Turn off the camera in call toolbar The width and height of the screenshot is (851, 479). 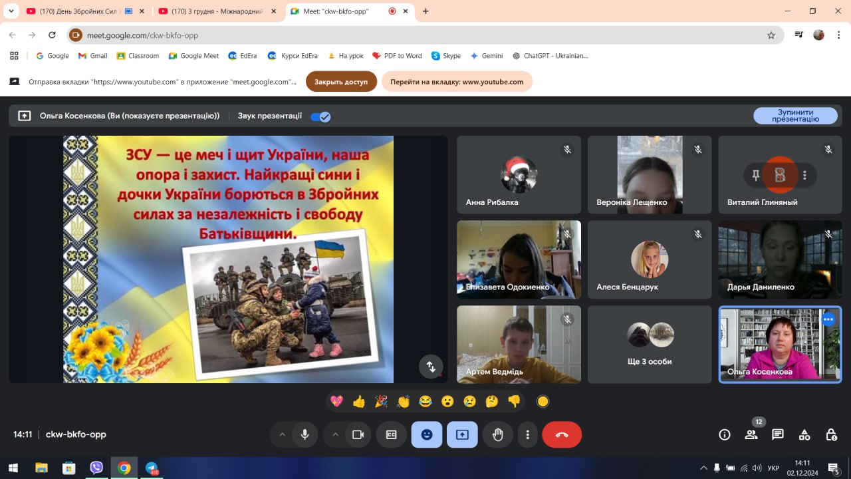click(x=358, y=434)
